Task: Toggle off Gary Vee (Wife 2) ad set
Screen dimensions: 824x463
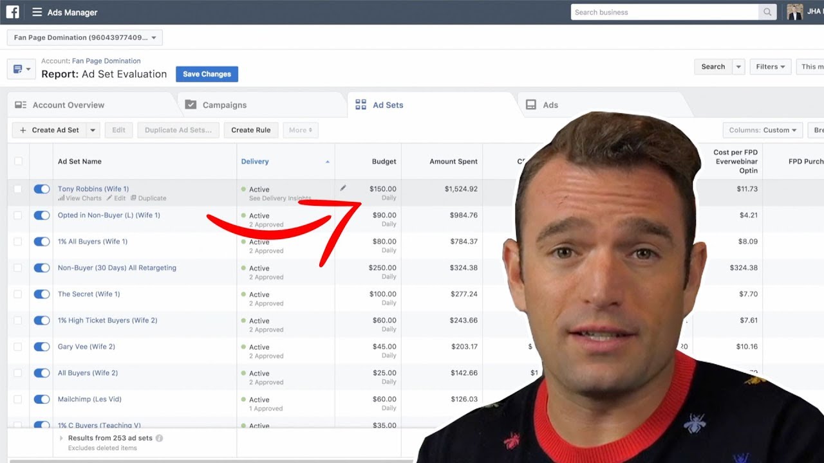Action: tap(41, 347)
